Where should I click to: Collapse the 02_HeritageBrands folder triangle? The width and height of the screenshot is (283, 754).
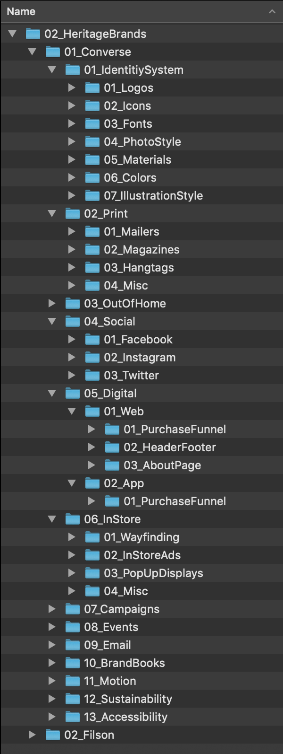[x=12, y=34]
